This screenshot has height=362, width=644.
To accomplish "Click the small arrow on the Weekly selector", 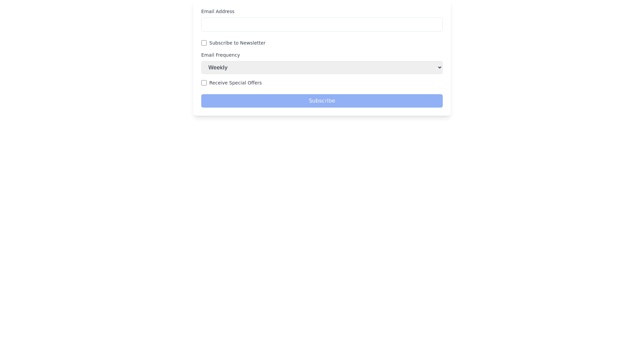I will [x=440, y=67].
